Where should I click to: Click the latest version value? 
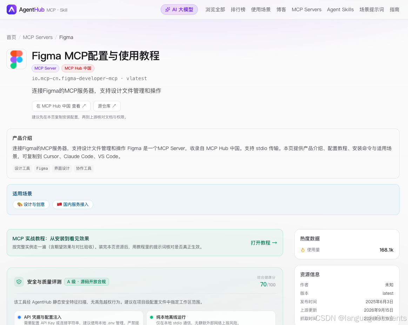click(388, 293)
